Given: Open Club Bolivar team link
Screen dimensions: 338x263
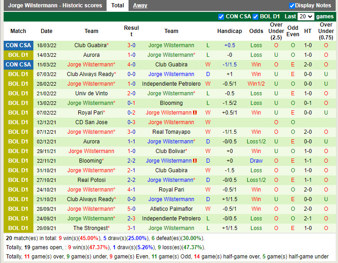Looking at the screenshot, I should [171, 151].
